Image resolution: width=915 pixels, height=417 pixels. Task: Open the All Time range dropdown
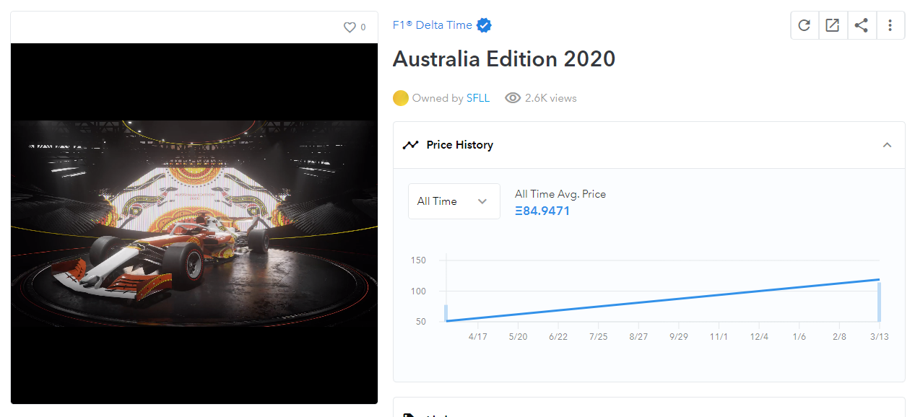[454, 201]
